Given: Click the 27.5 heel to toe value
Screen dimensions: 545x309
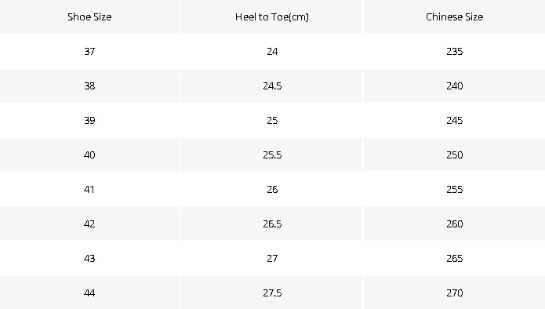Looking at the screenshot, I should pos(272,293).
